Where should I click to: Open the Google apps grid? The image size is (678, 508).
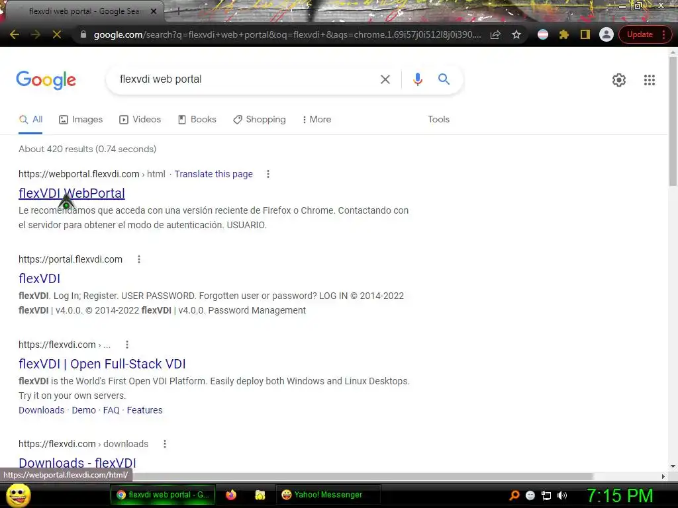coord(650,80)
